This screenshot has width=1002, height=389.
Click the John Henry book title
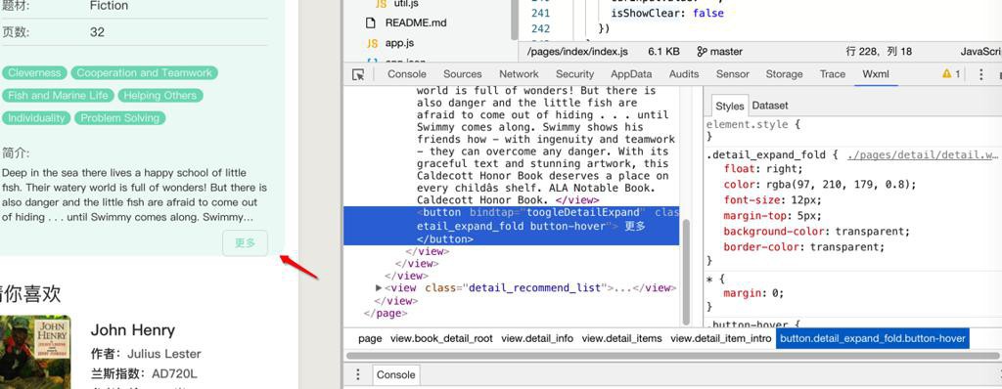(132, 330)
